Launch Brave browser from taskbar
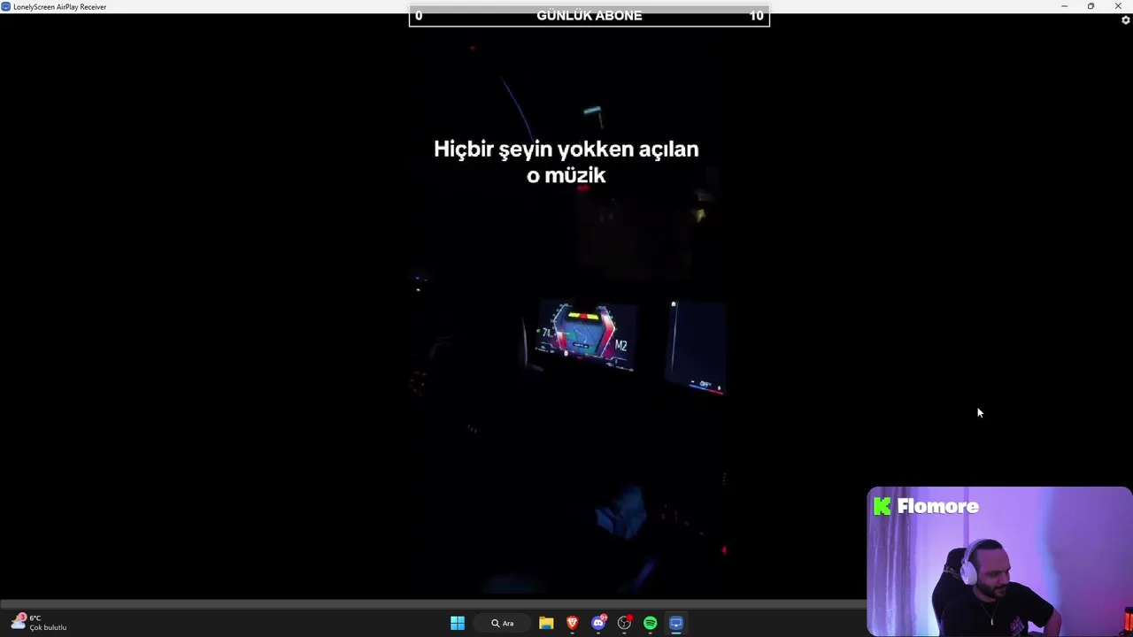The width and height of the screenshot is (1133, 637). [572, 623]
